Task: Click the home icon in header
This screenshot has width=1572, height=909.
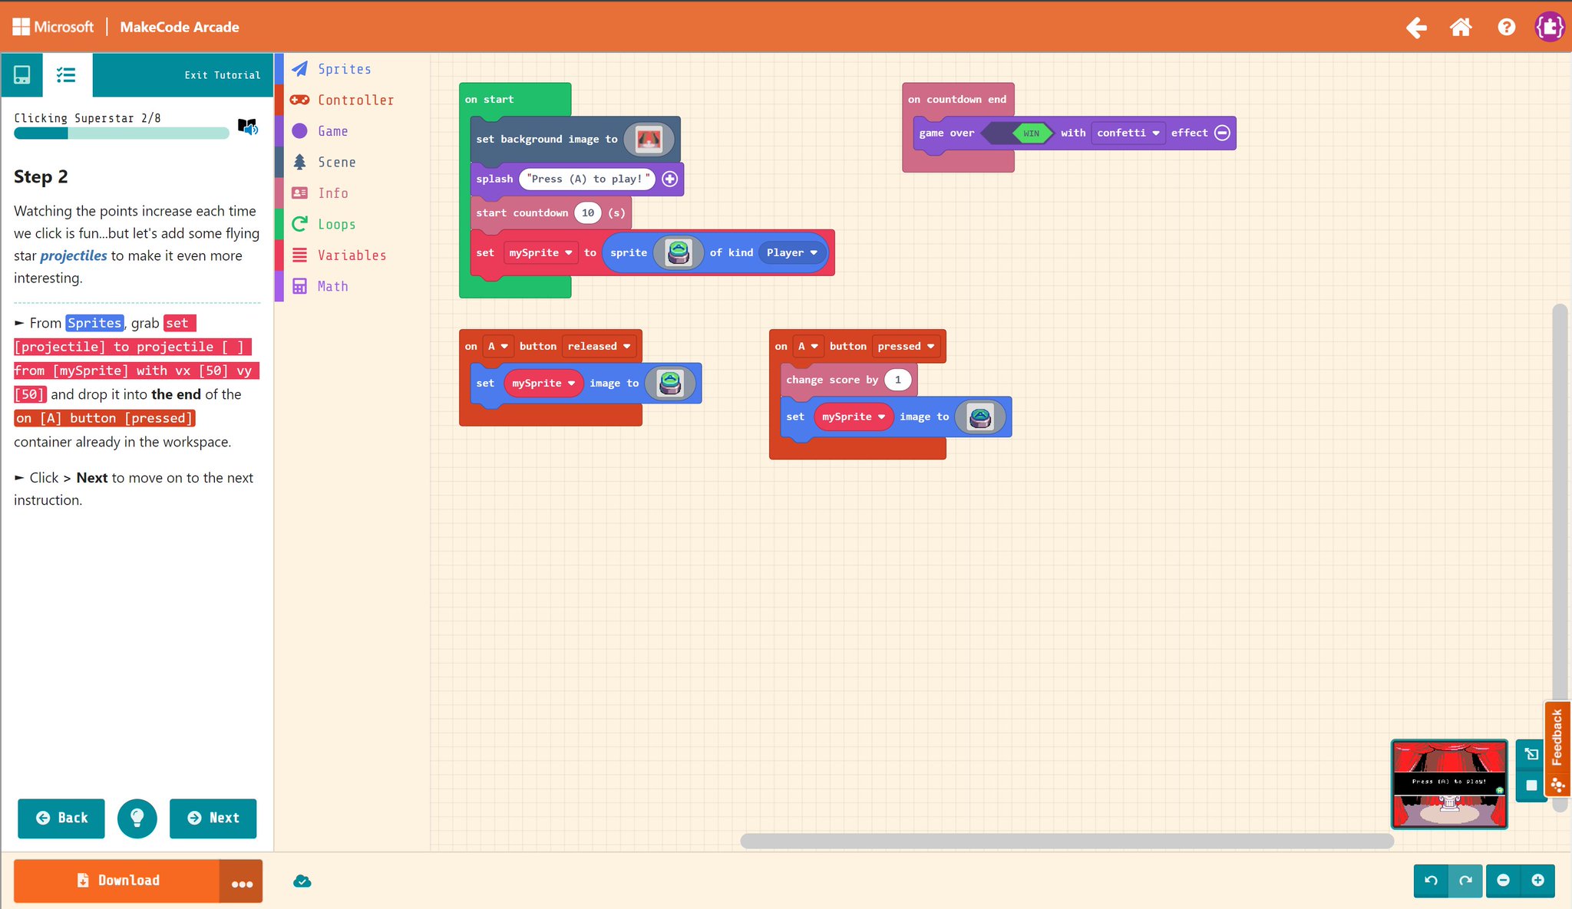Action: [1460, 28]
